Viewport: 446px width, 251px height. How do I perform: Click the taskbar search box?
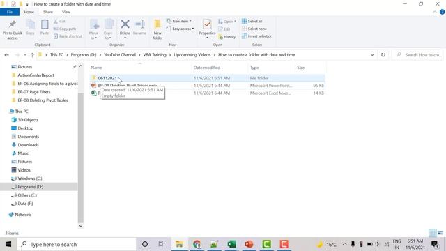[x=77, y=244]
